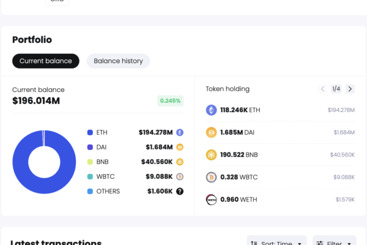Open the Filter dropdown
The image size is (367, 245).
[335, 241]
